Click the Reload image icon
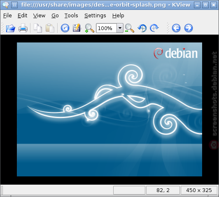The height and width of the screenshot is (197, 219). pos(65,28)
